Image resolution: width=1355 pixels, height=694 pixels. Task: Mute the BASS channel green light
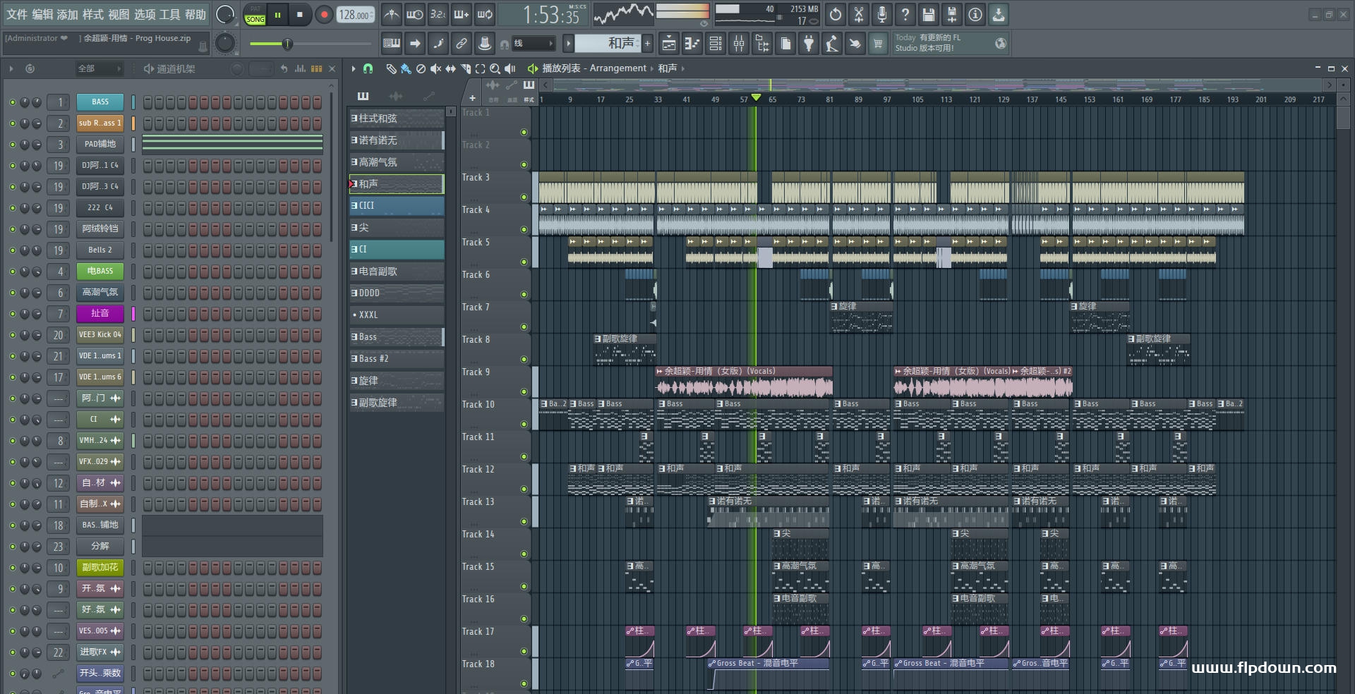[x=12, y=102]
